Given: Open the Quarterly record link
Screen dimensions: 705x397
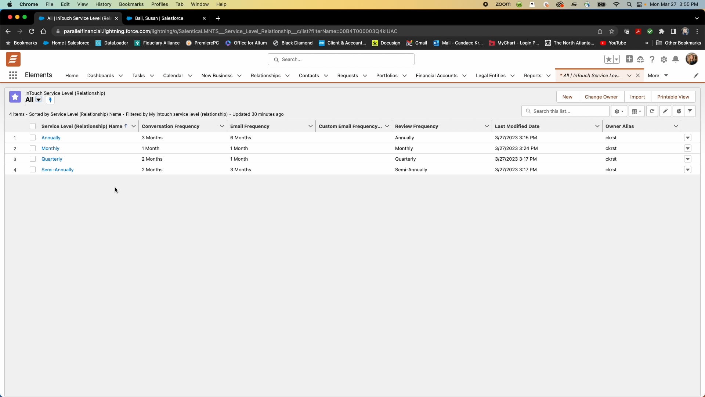Looking at the screenshot, I should click(52, 159).
